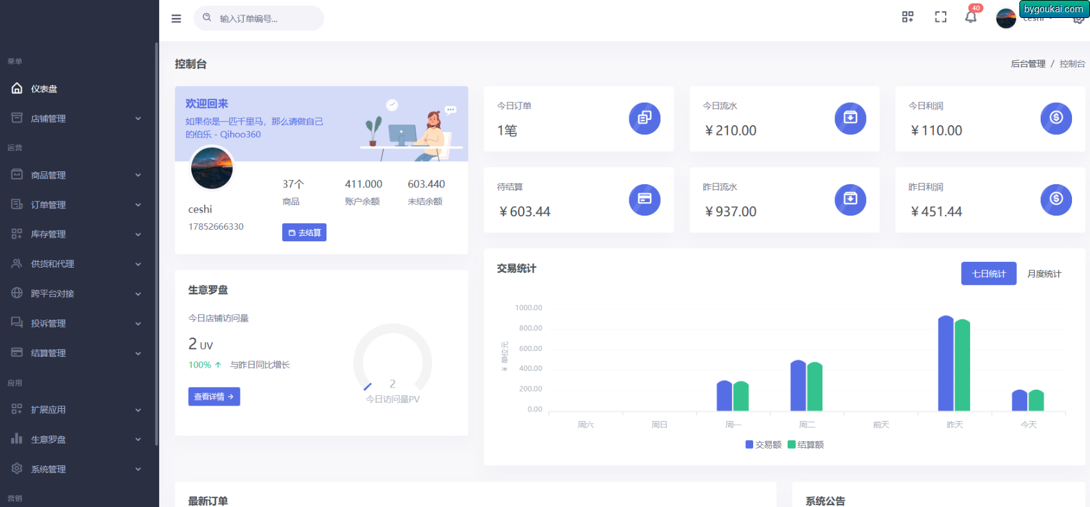Open the notification bell icon
The image size is (1090, 507).
[971, 17]
